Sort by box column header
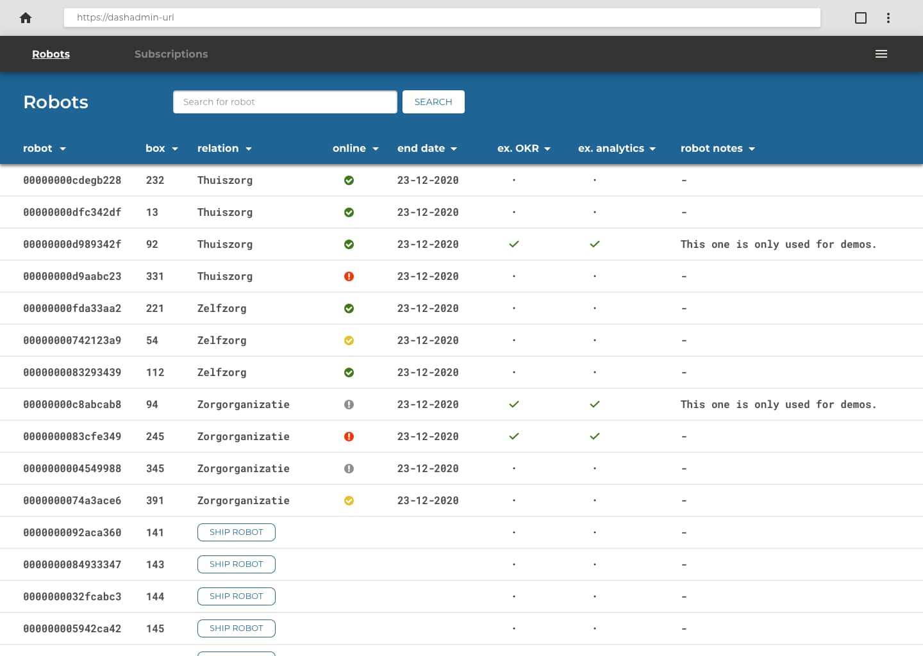Image resolution: width=923 pixels, height=656 pixels. 162,148
